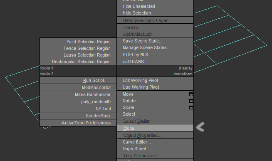The width and height of the screenshot is (272, 161).
Task: Click the transform quad label
Action: coord(183,74)
